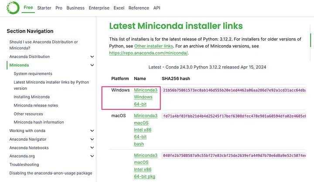
Task: Click the Platform column header
Action: 120,79
